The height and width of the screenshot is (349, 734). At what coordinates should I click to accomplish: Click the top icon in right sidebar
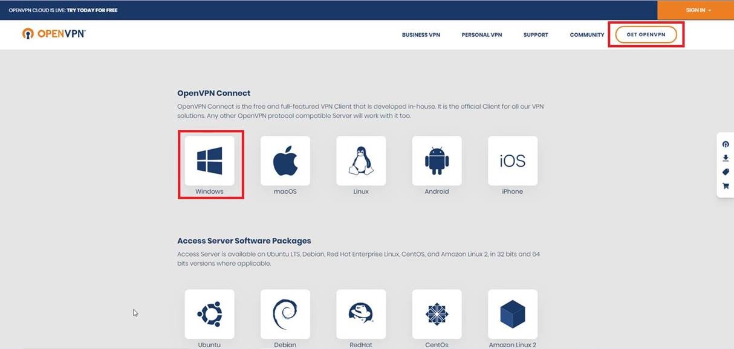(726, 144)
